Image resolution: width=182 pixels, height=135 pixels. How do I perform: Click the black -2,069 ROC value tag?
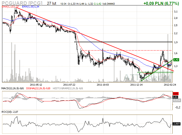tap(177, 124)
